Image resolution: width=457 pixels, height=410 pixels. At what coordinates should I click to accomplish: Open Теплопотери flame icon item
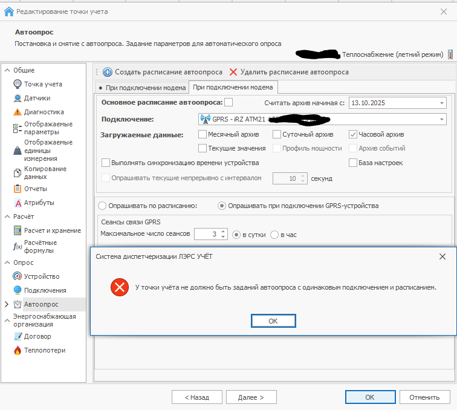[x=18, y=350]
